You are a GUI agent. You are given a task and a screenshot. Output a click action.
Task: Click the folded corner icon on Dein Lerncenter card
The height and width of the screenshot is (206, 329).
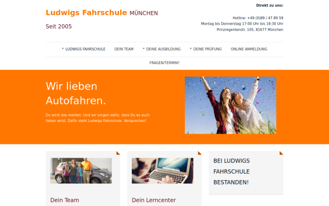(200, 153)
